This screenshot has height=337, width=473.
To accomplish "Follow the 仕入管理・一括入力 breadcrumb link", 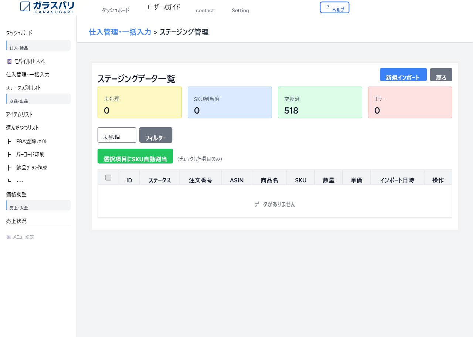I will point(120,32).
